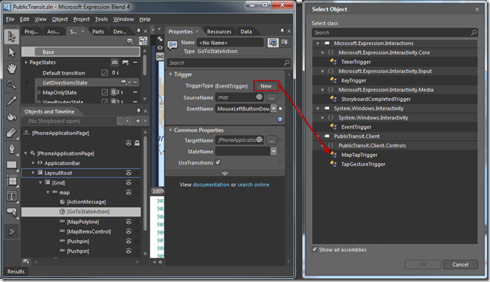
Task: Select the Selection arrow tool
Action: point(11,37)
